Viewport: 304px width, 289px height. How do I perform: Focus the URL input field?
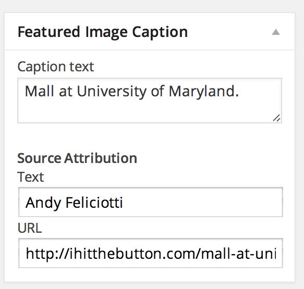(151, 253)
